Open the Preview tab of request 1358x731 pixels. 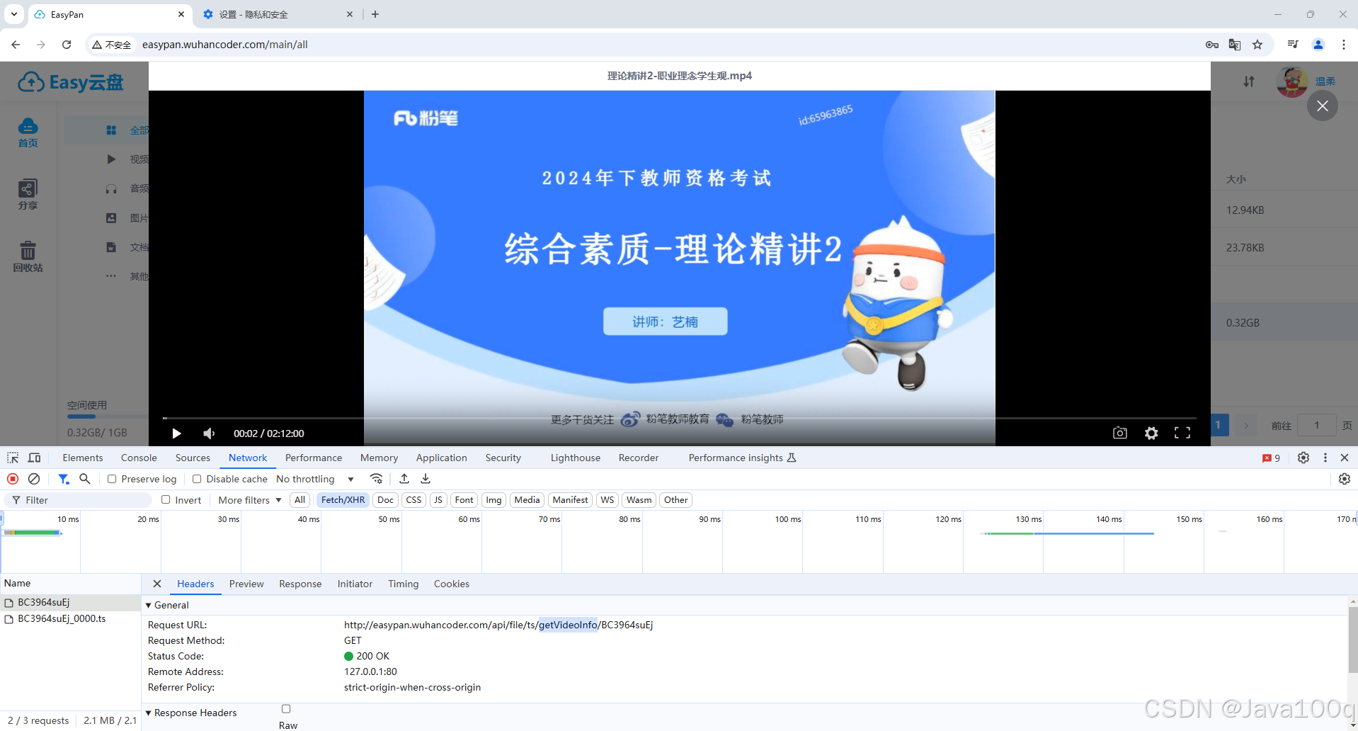click(x=246, y=584)
